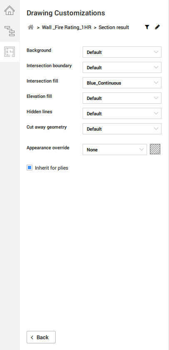This screenshot has width=169, height=350.
Task: Click the Wall _Fire Rating_1HR breadcrumb
Action: pyautogui.click(x=66, y=27)
